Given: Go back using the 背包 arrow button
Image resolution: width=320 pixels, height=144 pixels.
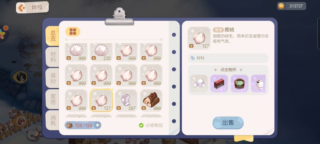Looking at the screenshot, I should click(x=21, y=8).
